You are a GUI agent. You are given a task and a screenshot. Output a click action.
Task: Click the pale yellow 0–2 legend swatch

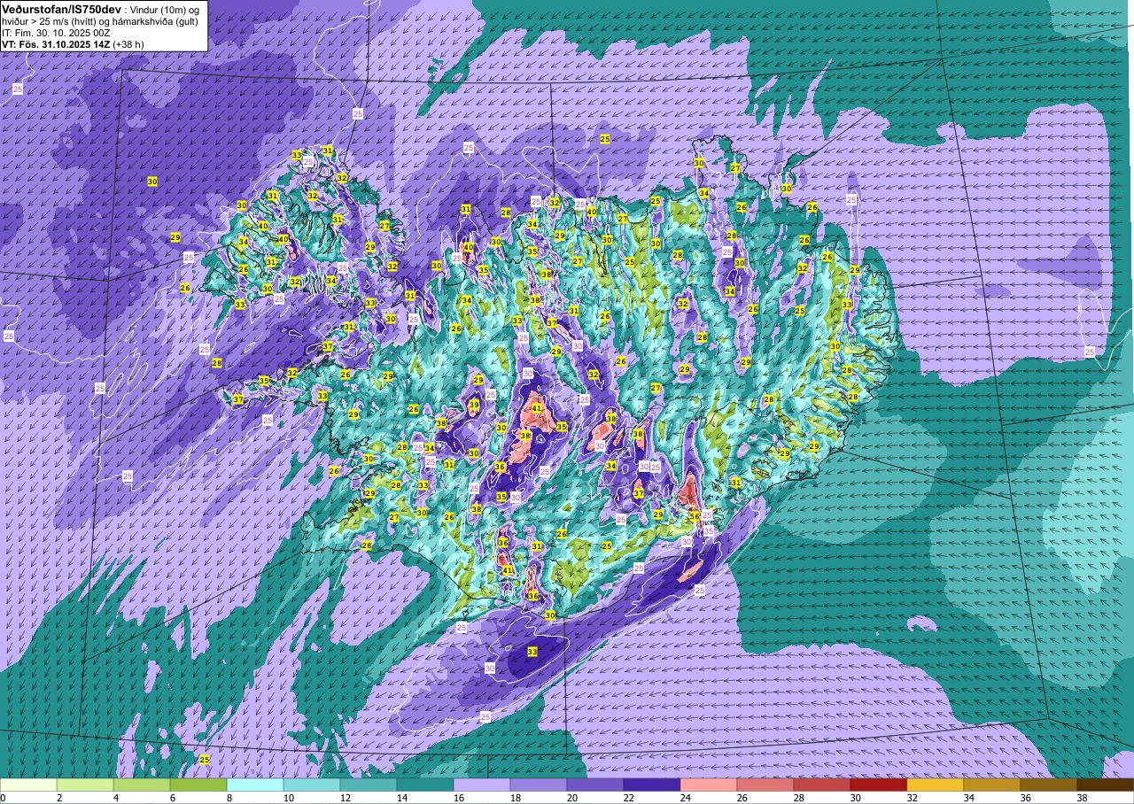[x=28, y=785]
